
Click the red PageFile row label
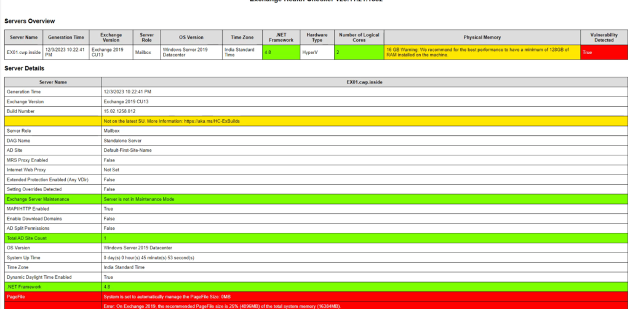coord(16,296)
